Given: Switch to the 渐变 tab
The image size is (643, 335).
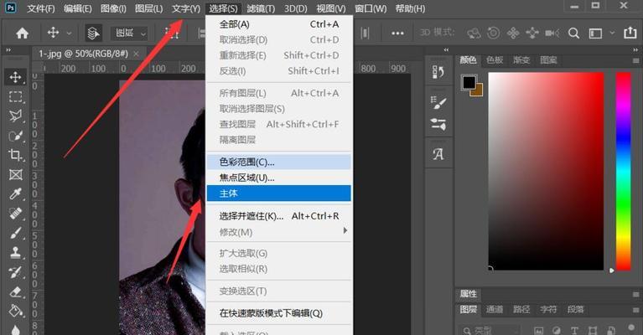Looking at the screenshot, I should coord(521,60).
